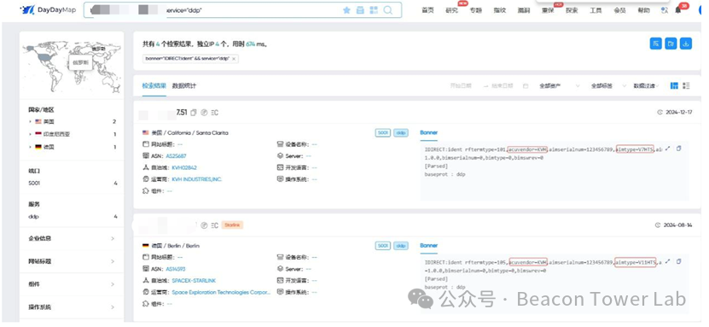Screen dimensions: 709x327
Task: Click the 开始日期 date field
Action: 461,86
